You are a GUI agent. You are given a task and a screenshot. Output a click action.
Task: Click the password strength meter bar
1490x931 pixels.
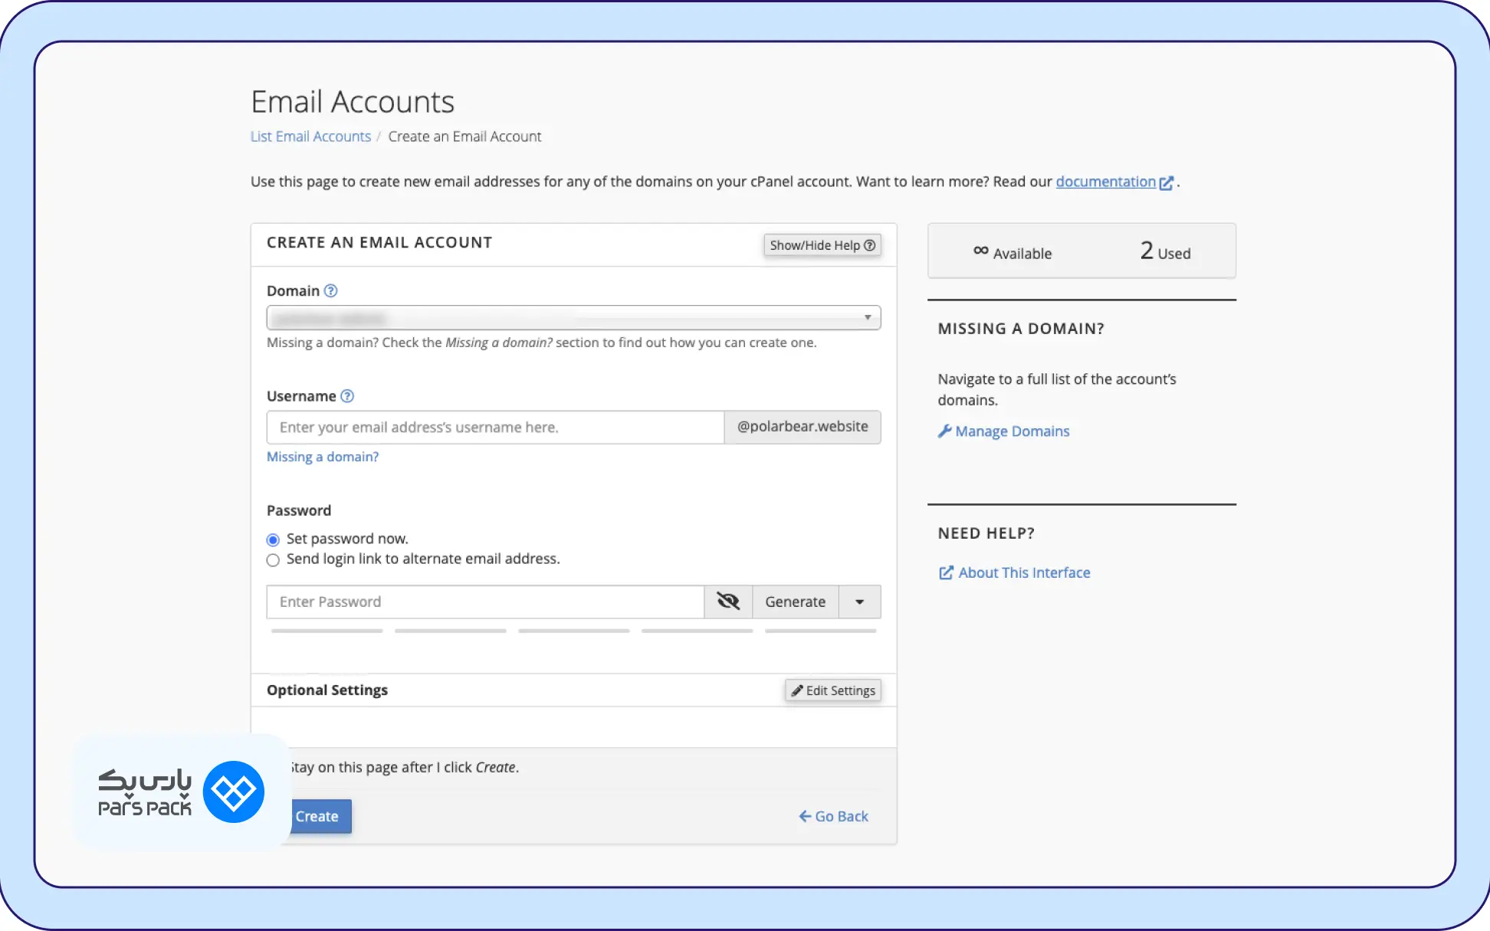coord(573,631)
